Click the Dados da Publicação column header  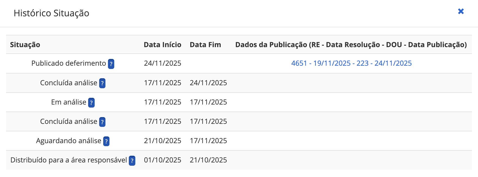click(351, 45)
